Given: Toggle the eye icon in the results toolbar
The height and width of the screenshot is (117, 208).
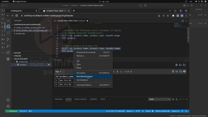Looking at the screenshot, I should pos(184,71).
